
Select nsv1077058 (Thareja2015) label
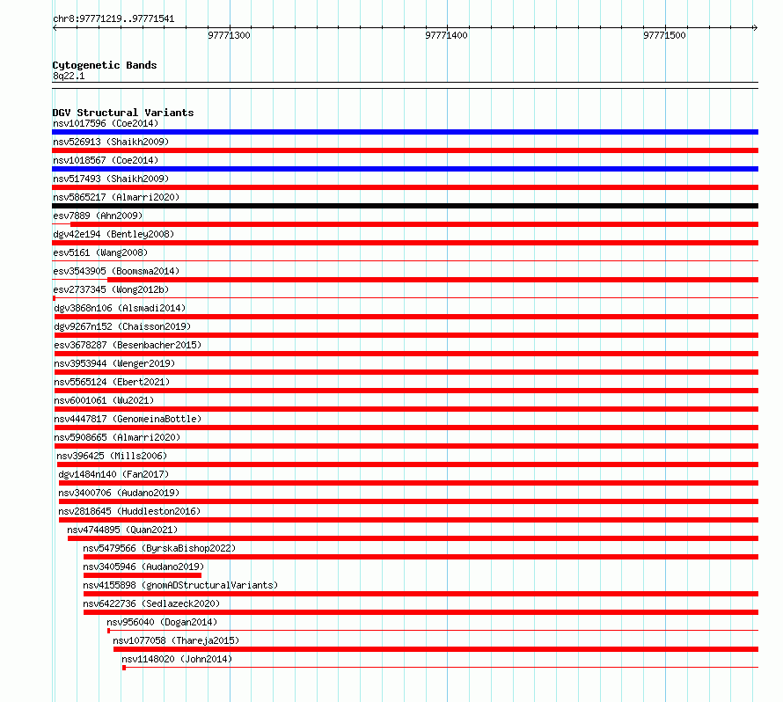(x=176, y=640)
